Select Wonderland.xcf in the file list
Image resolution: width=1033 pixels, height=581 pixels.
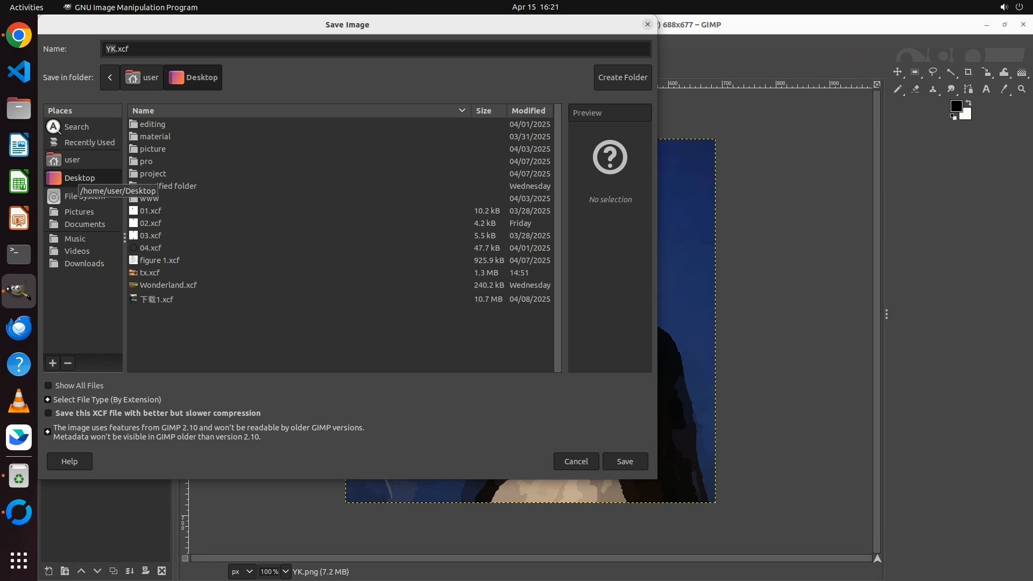(x=168, y=285)
